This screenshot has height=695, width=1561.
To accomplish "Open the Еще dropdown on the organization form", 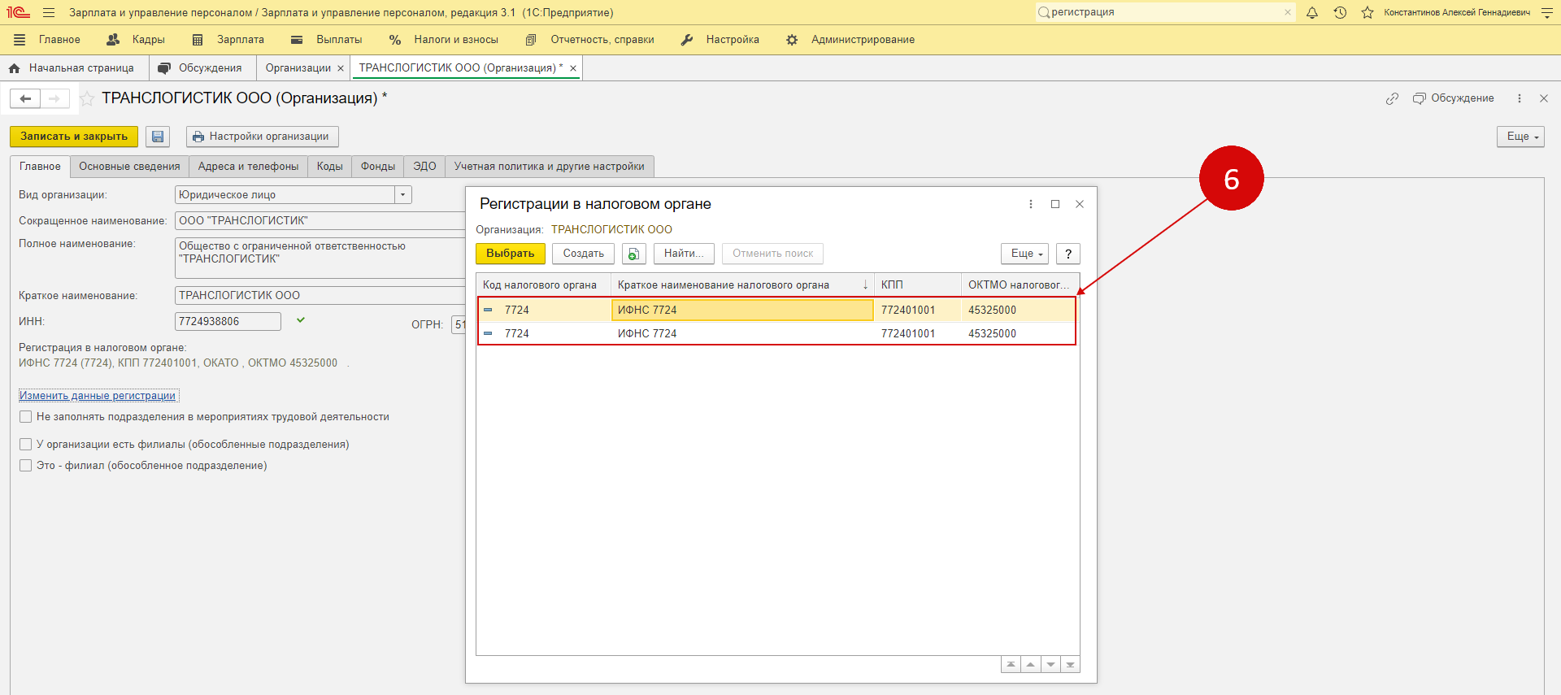I will pos(1520,137).
